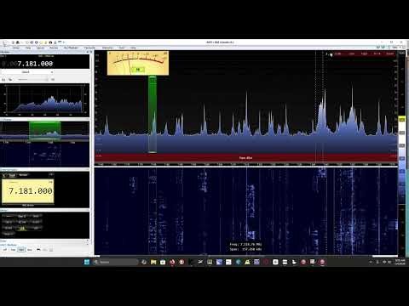
Task: Click the yellow handle on the right vertical slider
Action: (x=401, y=120)
